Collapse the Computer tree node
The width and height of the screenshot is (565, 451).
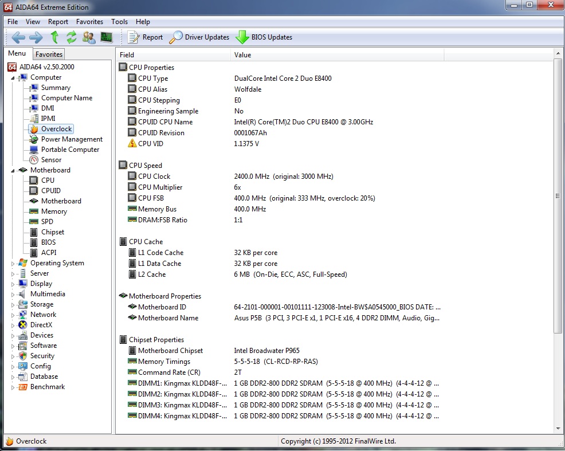click(x=13, y=78)
